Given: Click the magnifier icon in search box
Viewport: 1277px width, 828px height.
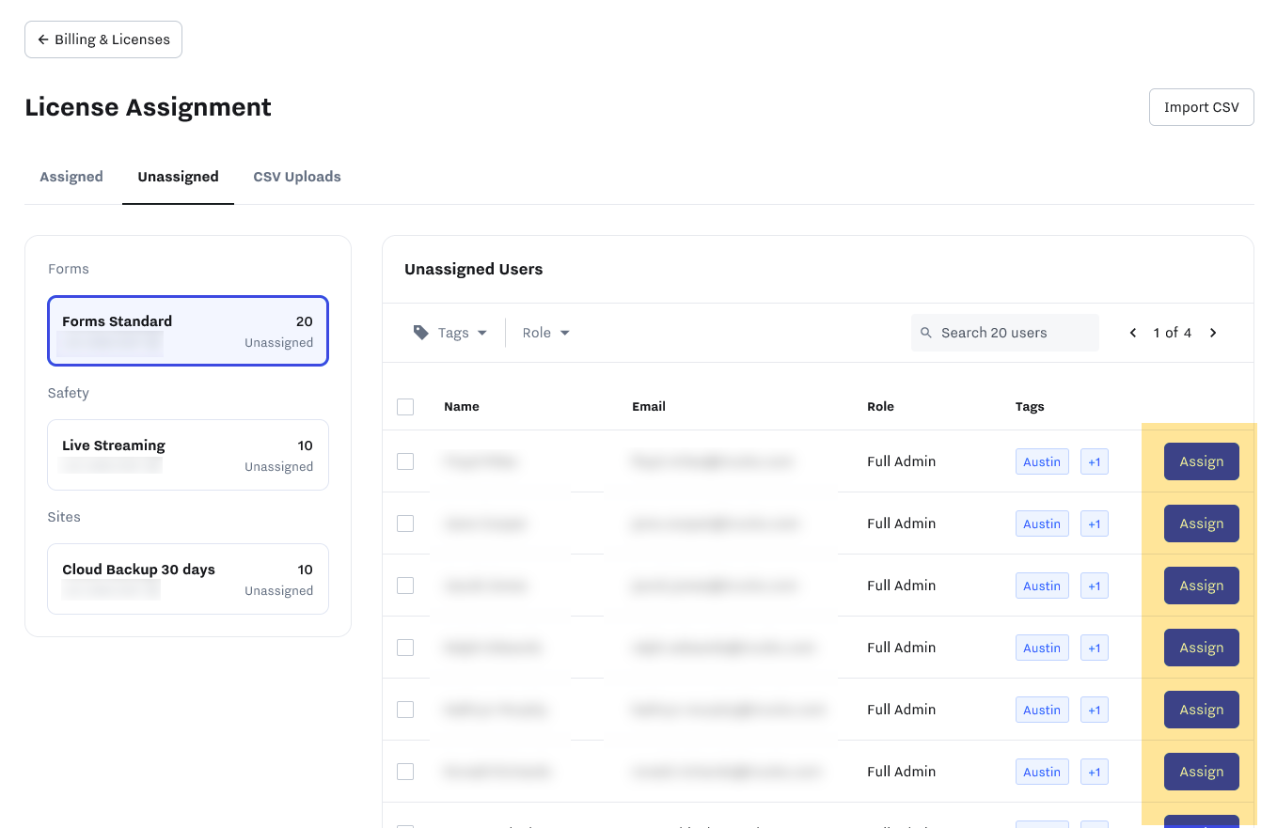Looking at the screenshot, I should 926,333.
